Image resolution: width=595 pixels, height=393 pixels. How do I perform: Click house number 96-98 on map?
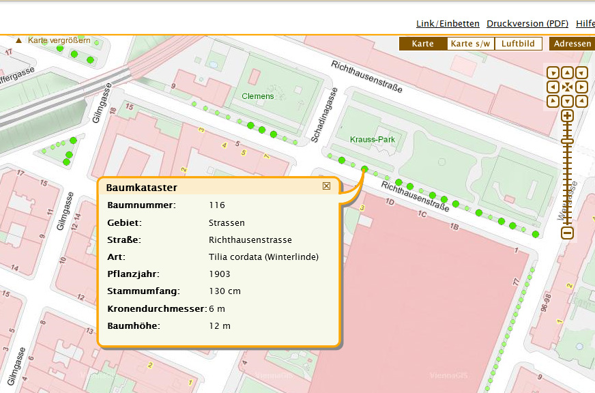[545, 303]
